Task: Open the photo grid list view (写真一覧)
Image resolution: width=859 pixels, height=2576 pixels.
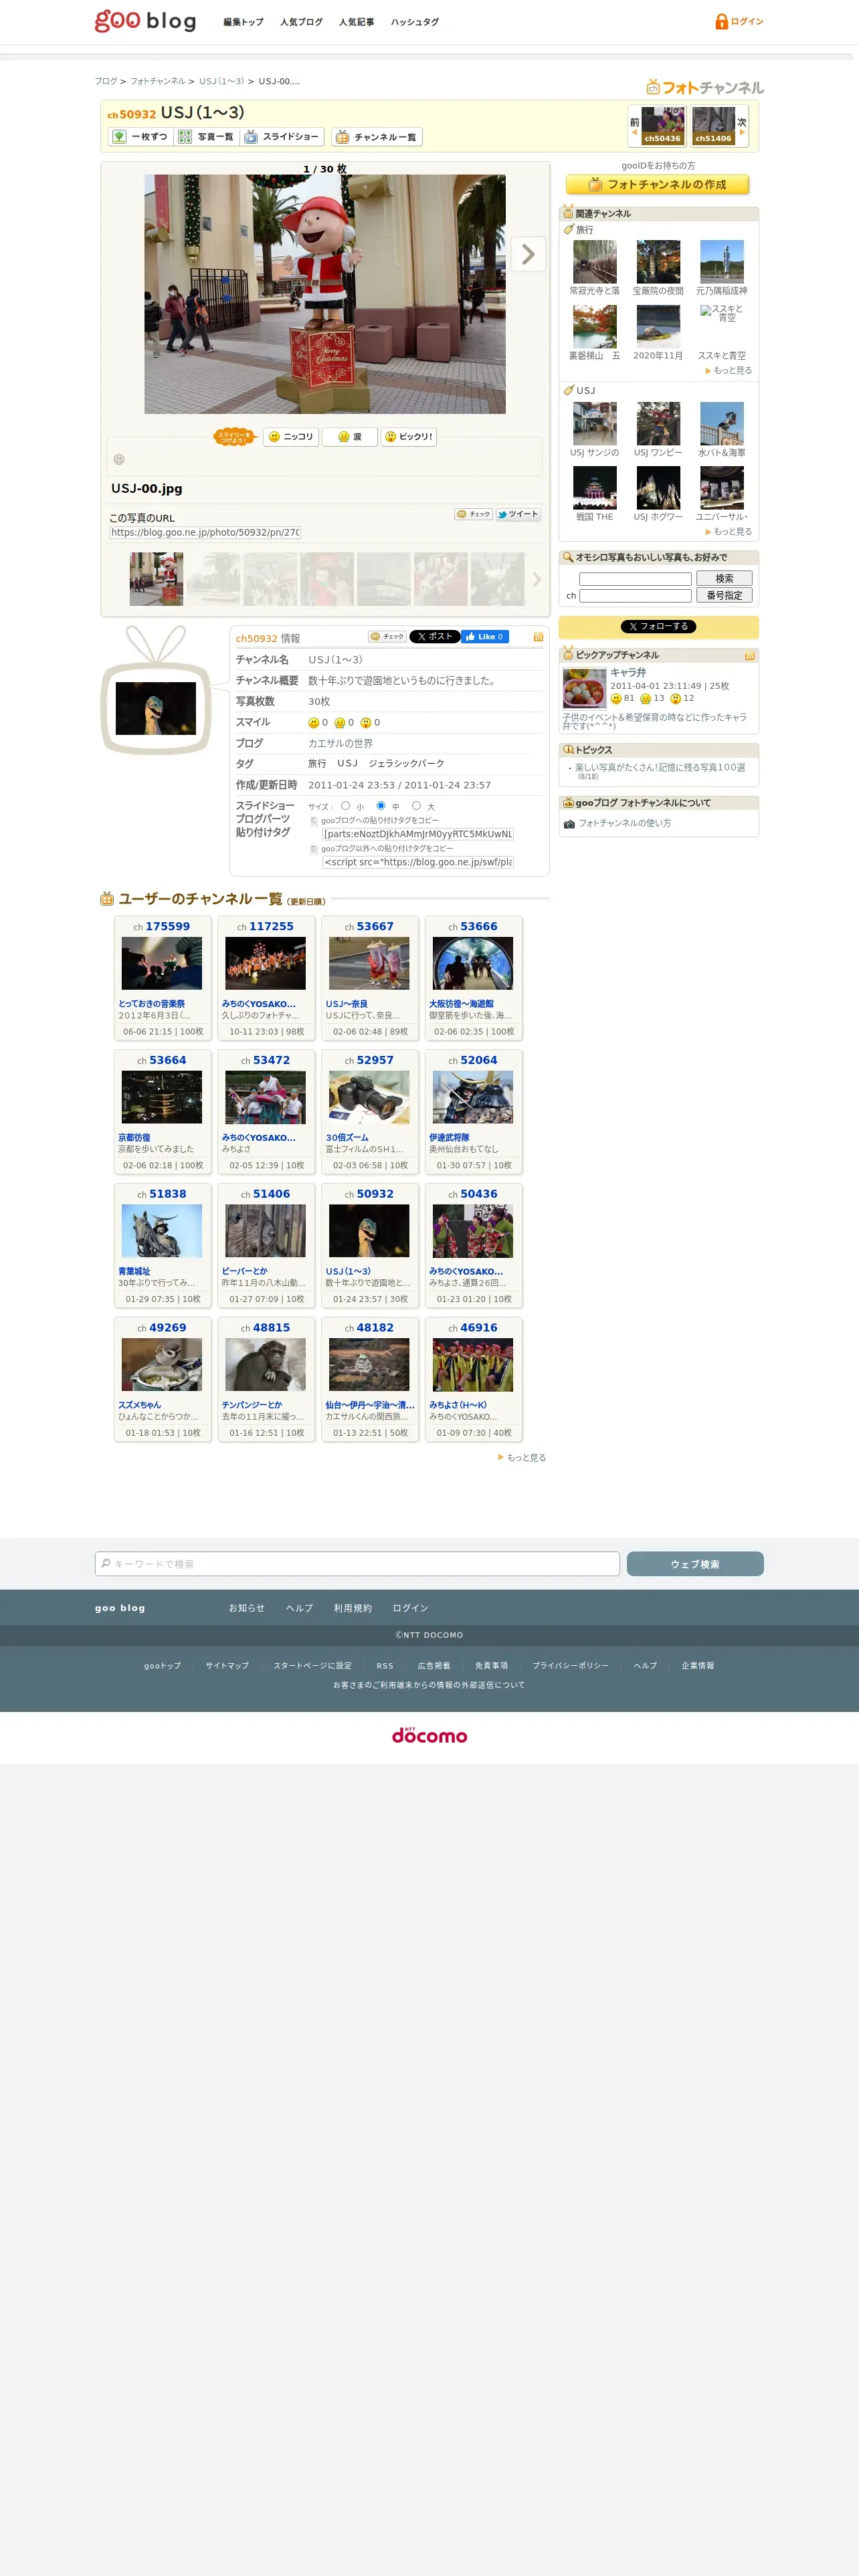Action: (x=206, y=137)
